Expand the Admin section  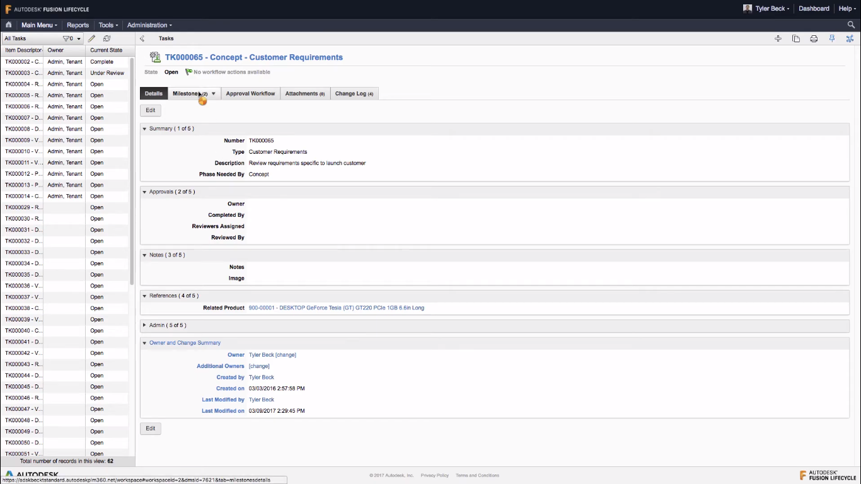point(144,325)
